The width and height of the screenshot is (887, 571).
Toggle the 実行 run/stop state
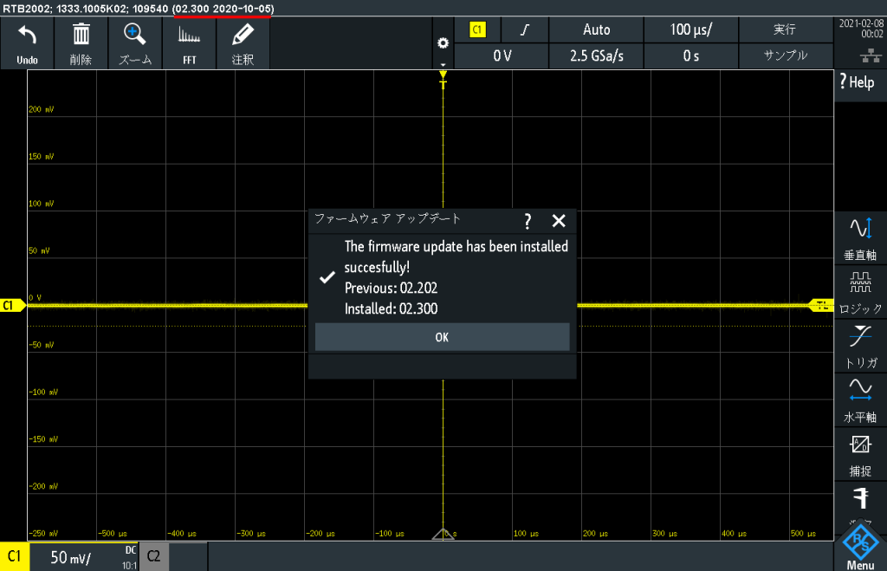coord(785,29)
